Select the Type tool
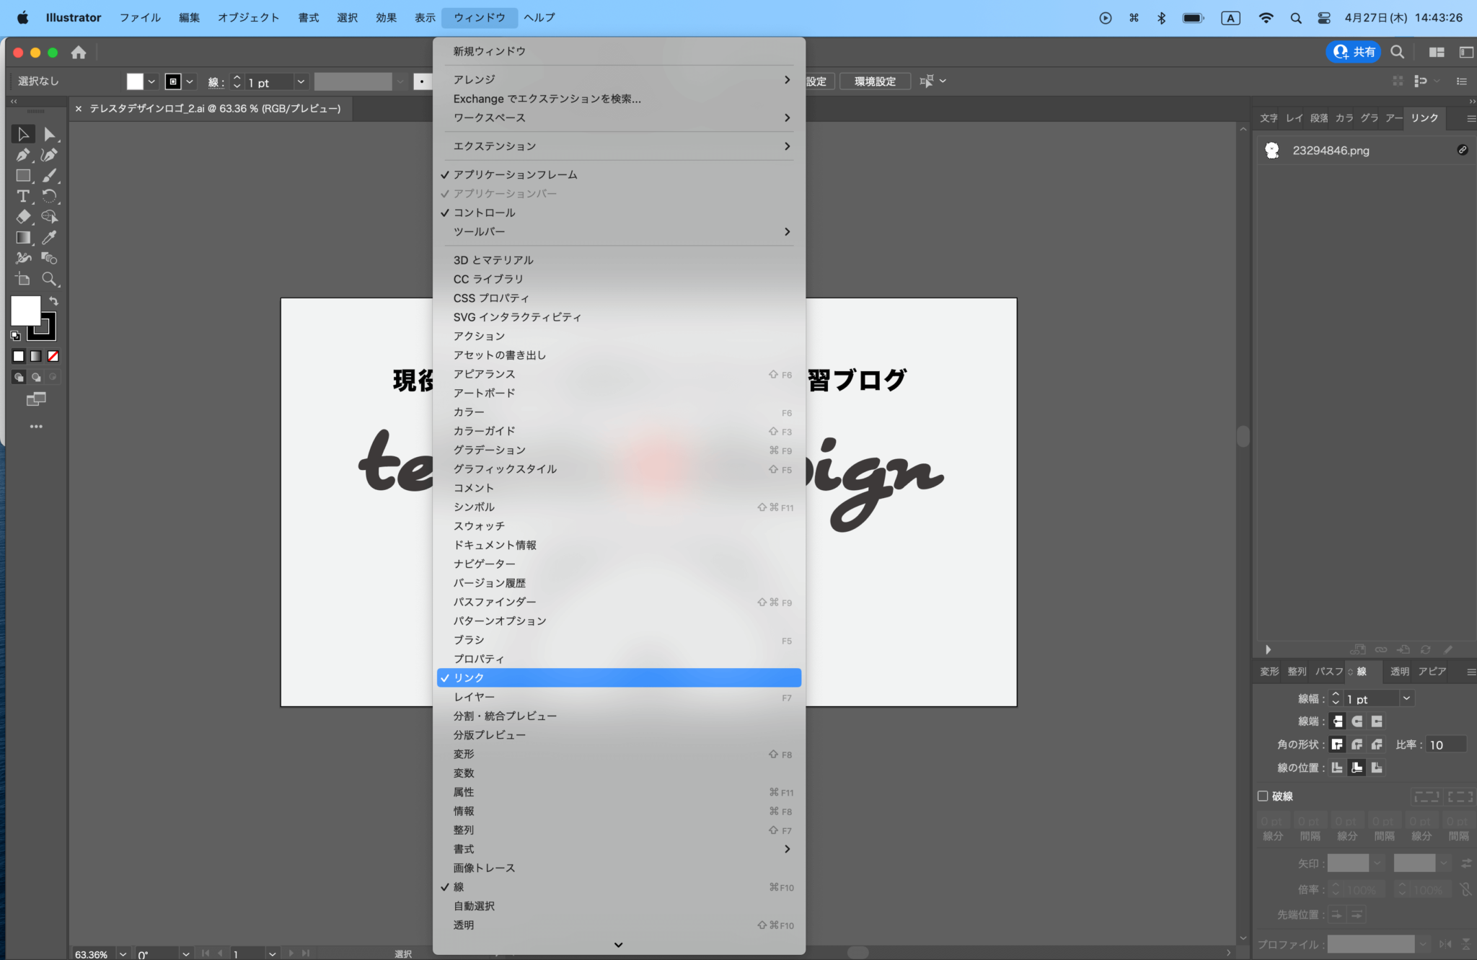 (x=22, y=196)
